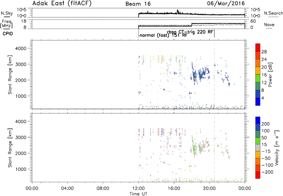
Task: Click the '16:00' time tick label
Action: click(174, 189)
